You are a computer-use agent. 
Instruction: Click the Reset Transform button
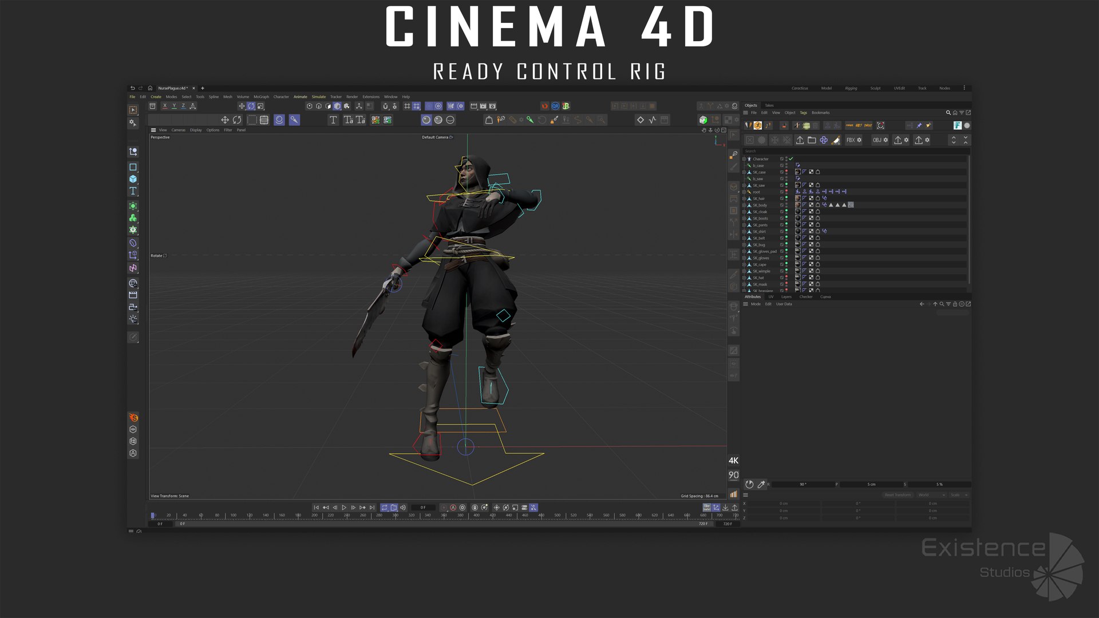click(x=898, y=495)
